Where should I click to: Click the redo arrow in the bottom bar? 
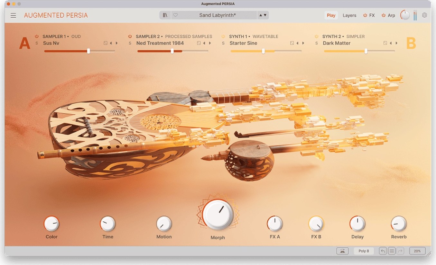[400, 251]
